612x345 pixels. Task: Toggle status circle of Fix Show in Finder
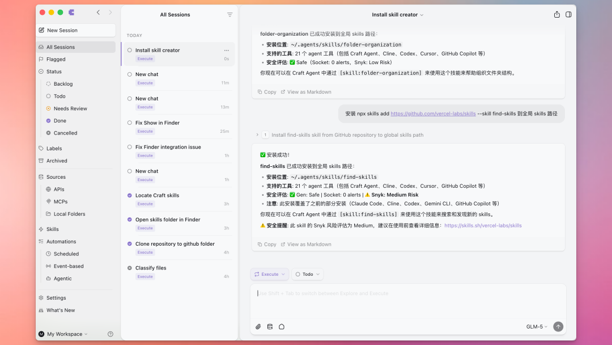(130, 123)
